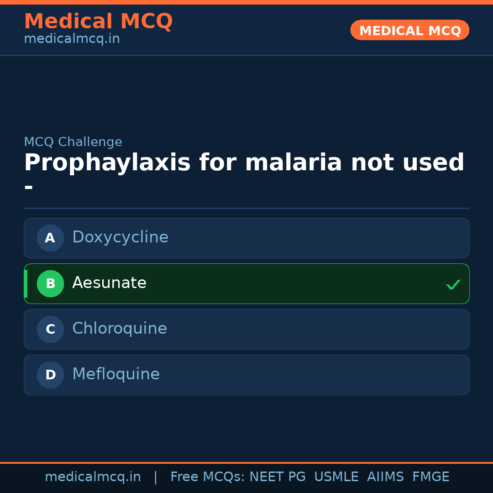
Task: Open the medicalmcq.in link in header
Action: click(72, 39)
